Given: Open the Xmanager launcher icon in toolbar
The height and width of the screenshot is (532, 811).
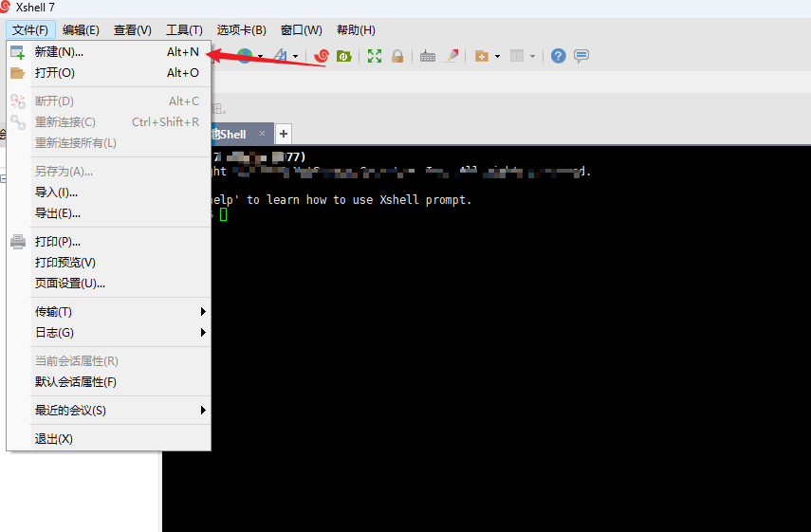Looking at the screenshot, I should click(322, 55).
